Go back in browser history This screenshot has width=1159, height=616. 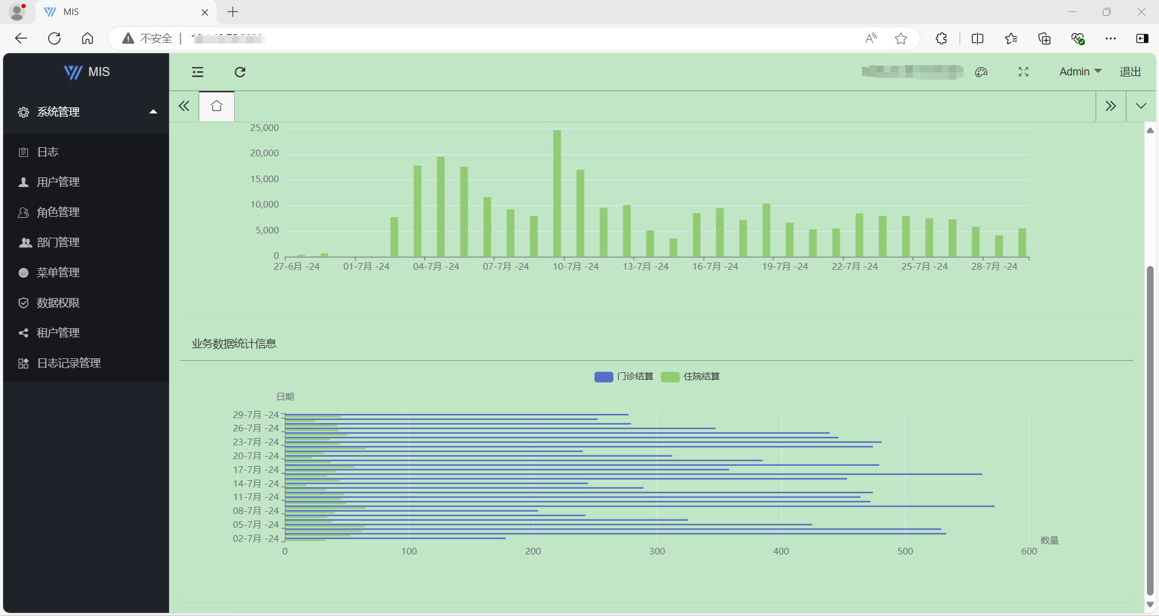[21, 39]
